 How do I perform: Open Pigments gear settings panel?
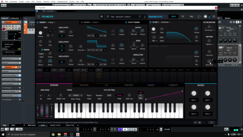pyautogui.click(x=214, y=16)
